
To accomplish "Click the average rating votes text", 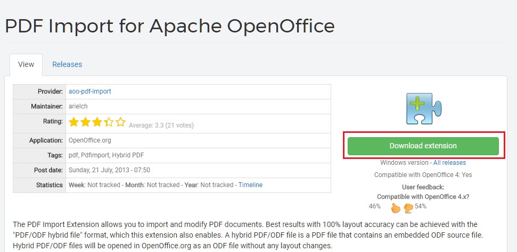I will click(161, 125).
